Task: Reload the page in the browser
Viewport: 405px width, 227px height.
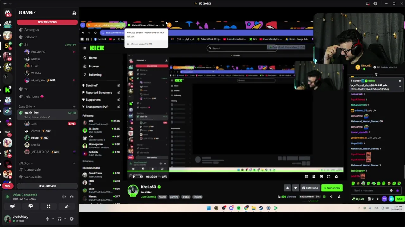Action: pyautogui.click(x=95, y=32)
